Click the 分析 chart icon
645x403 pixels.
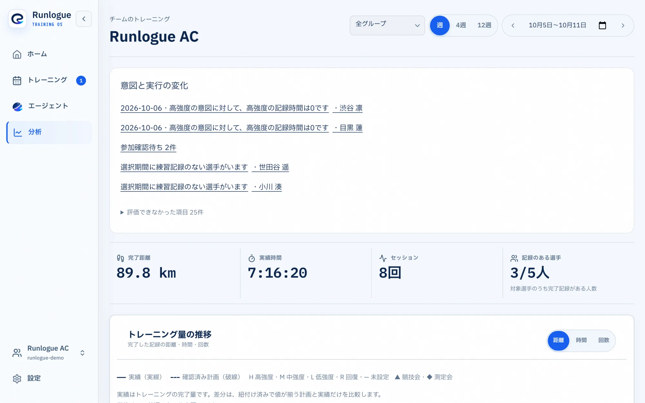pyautogui.click(x=18, y=132)
